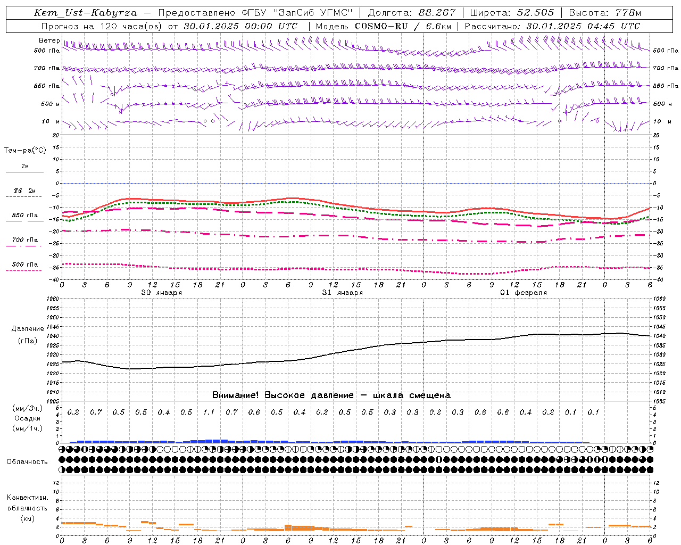Viewport: 681px width, 545px height.
Task: Click the 1005 tick on left pressure axis
Action: 53,401
